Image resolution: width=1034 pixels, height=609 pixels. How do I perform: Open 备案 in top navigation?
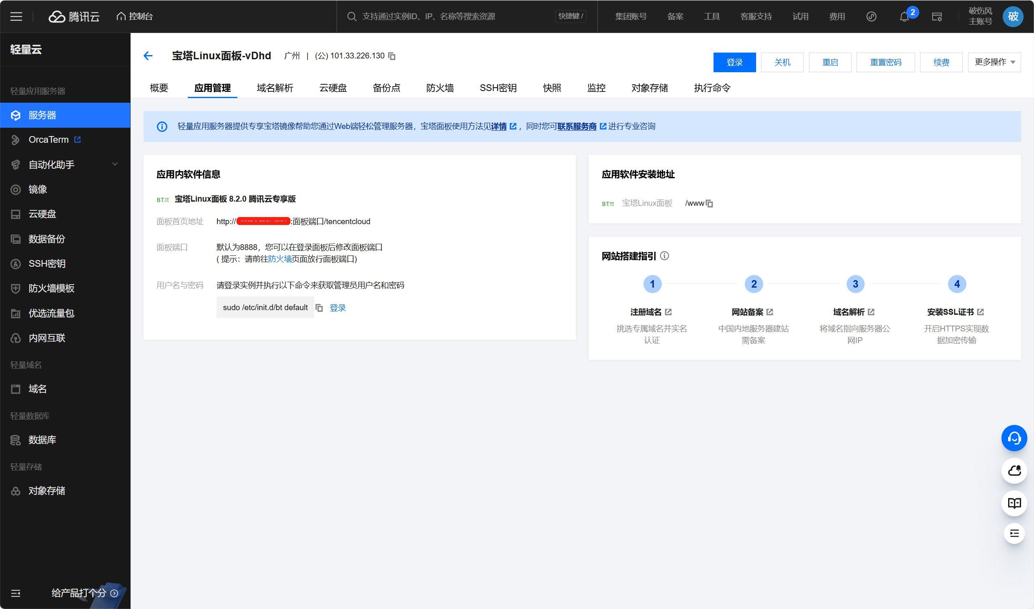tap(675, 16)
